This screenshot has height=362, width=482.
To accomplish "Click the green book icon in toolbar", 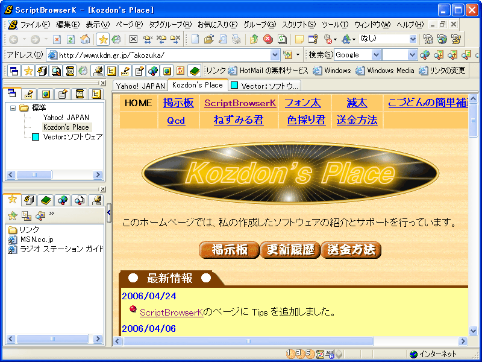I will coord(194,71).
